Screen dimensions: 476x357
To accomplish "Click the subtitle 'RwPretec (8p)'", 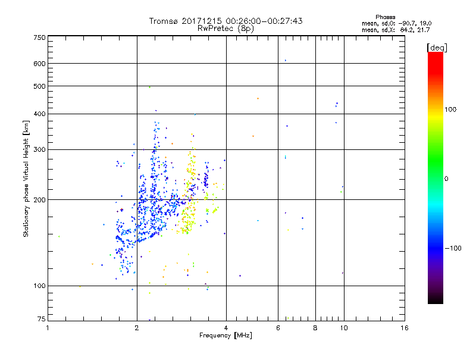I will coord(226,29).
